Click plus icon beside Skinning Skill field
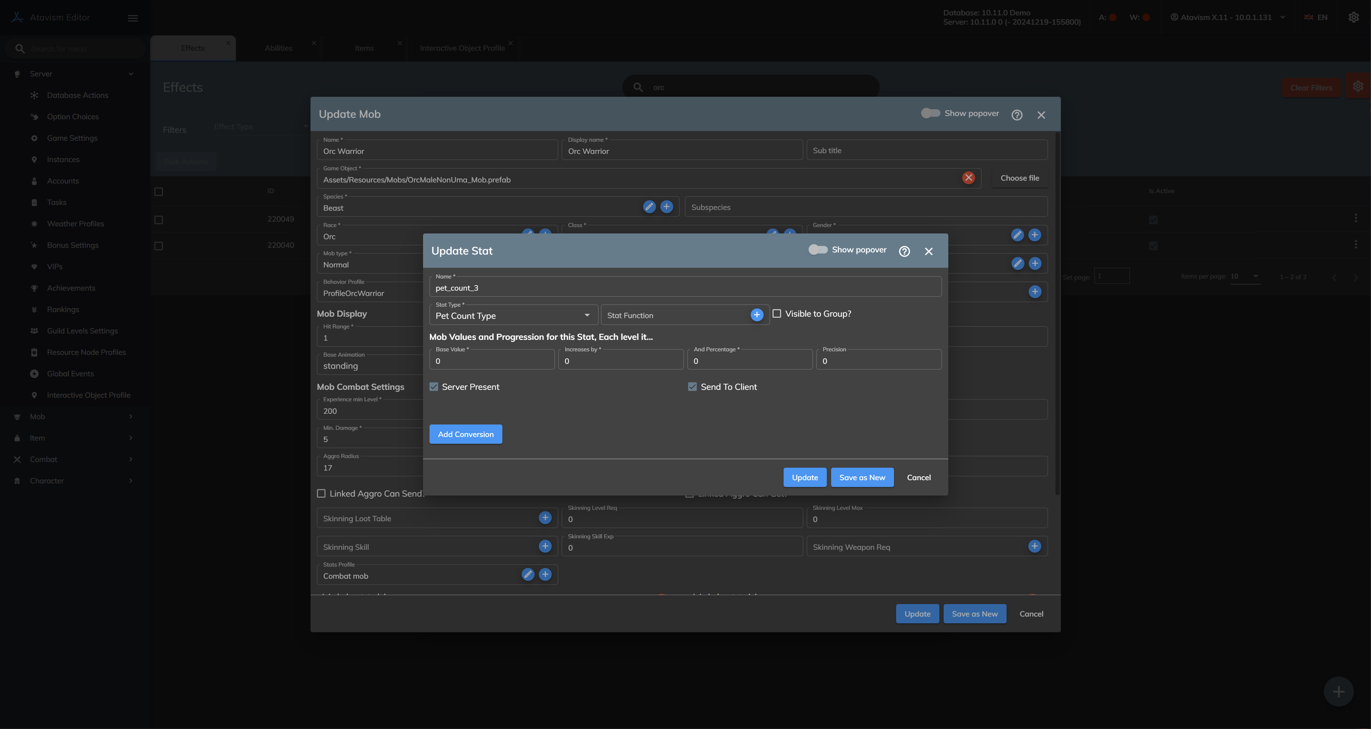Viewport: 1371px width, 729px height. pos(545,546)
